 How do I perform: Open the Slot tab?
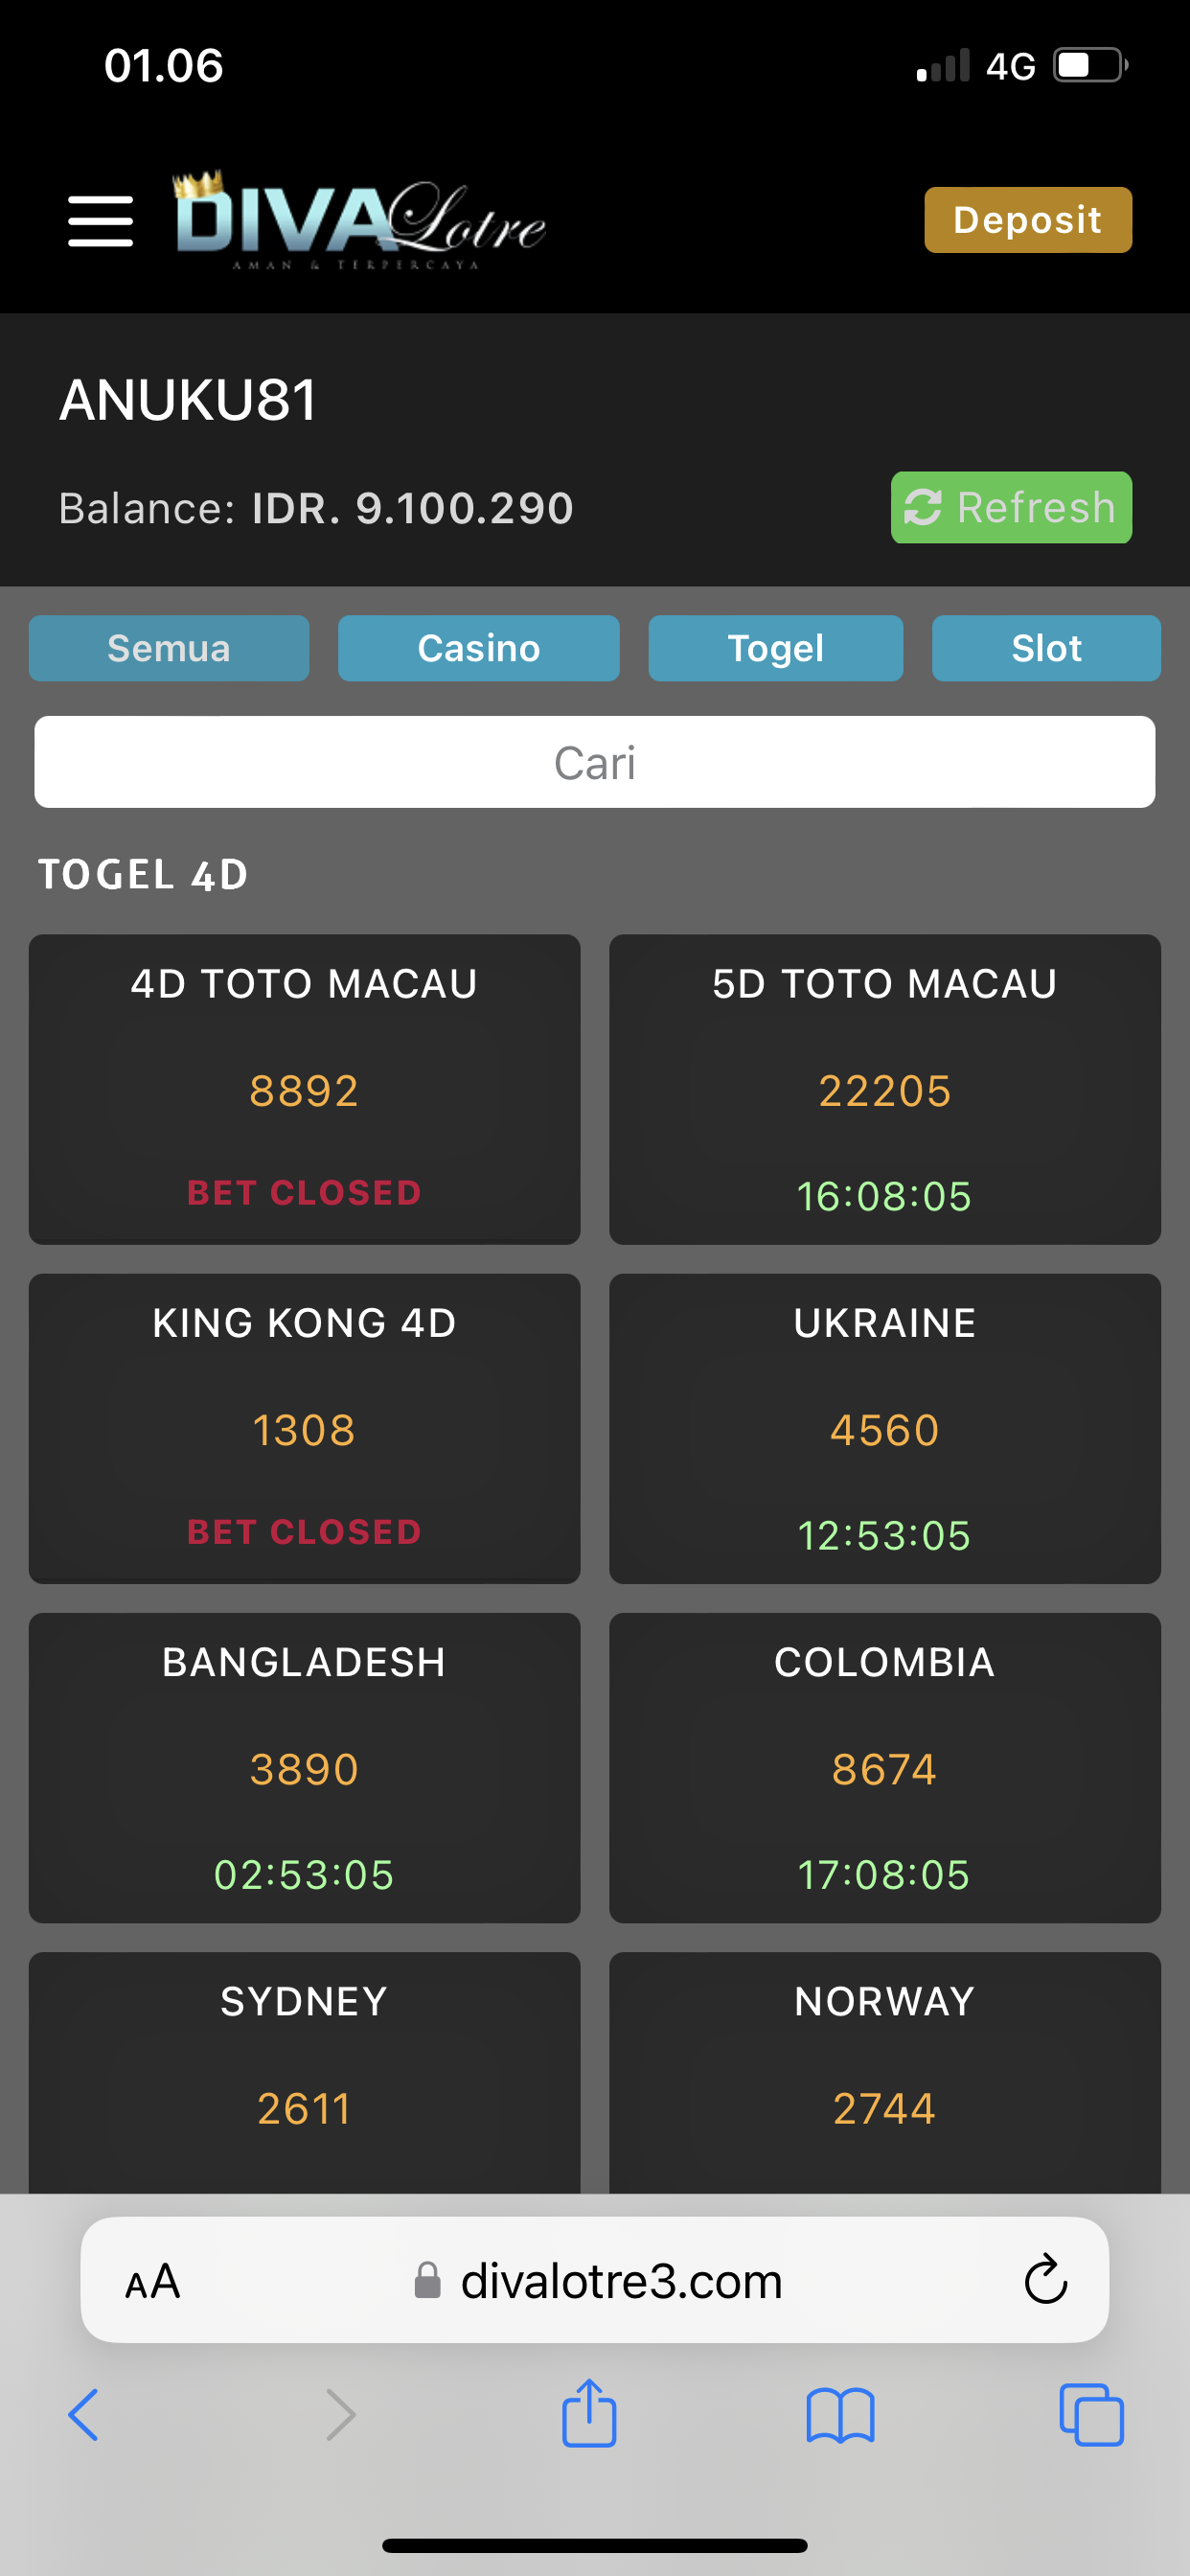[1045, 648]
